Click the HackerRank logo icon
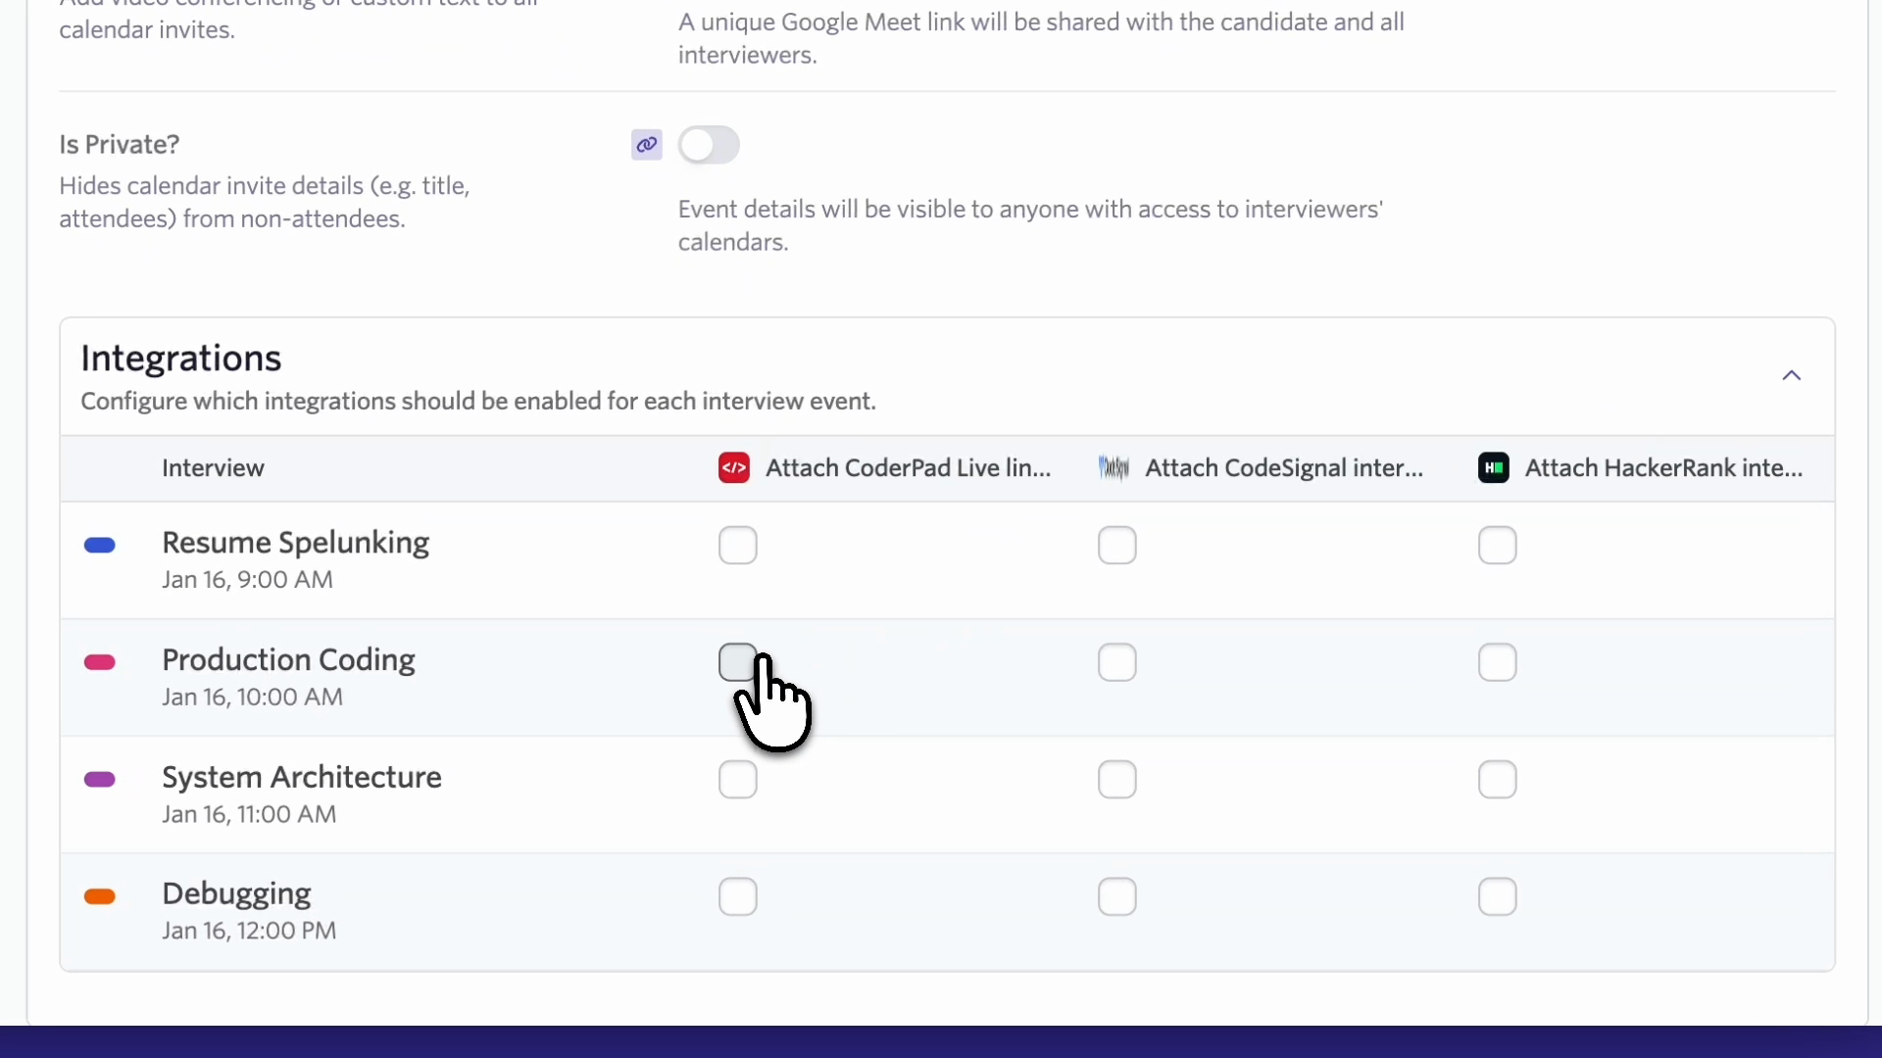This screenshot has width=1882, height=1058. pyautogui.click(x=1493, y=468)
